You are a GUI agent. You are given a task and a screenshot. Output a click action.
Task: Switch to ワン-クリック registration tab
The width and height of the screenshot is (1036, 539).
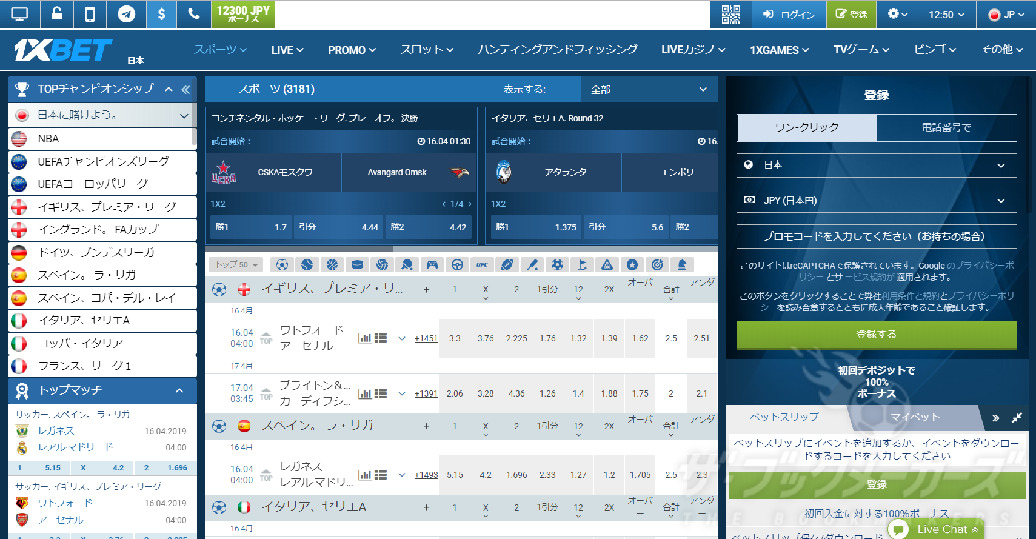coord(807,127)
